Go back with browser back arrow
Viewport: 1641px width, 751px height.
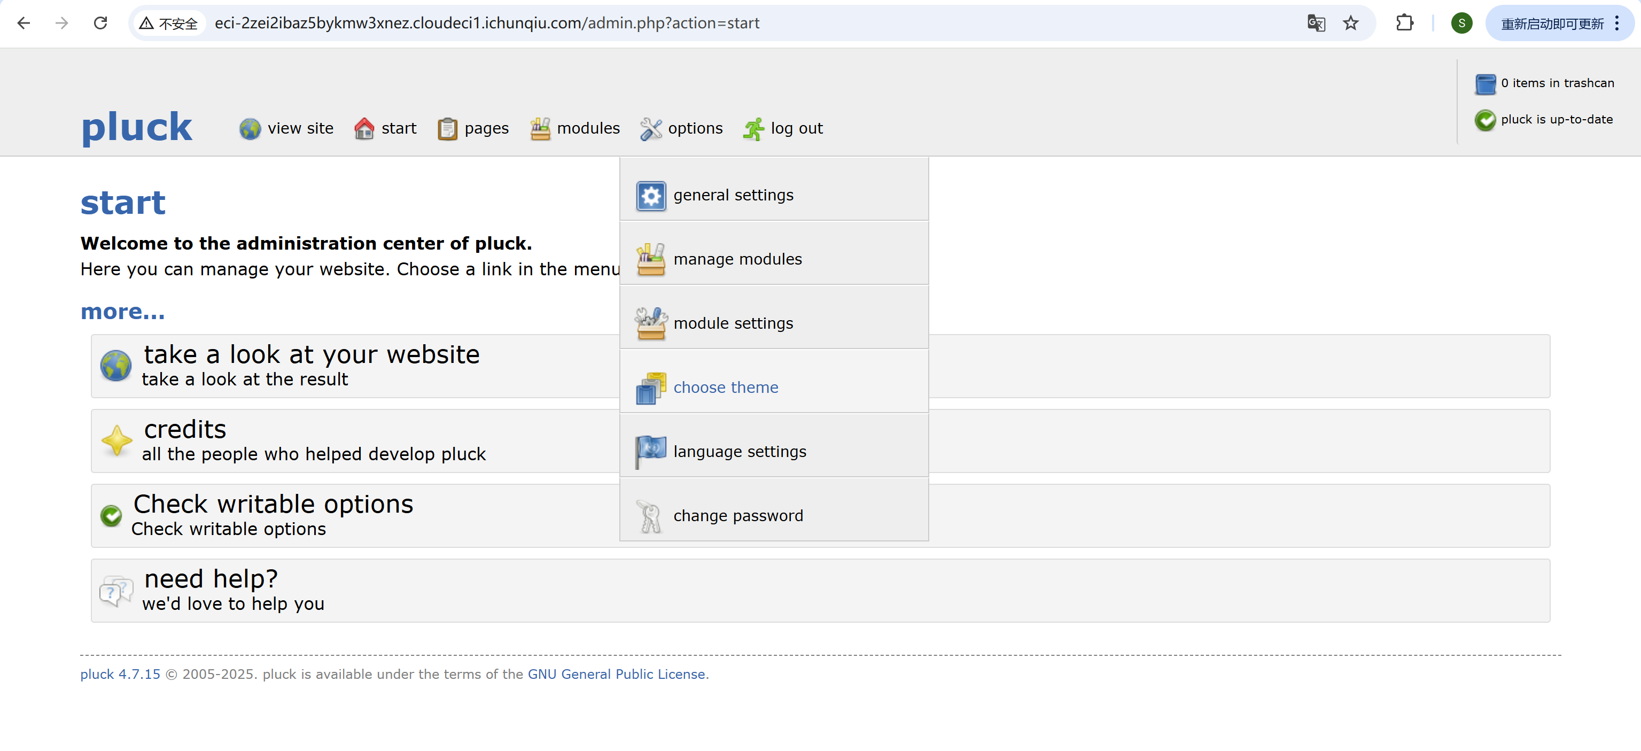[24, 24]
